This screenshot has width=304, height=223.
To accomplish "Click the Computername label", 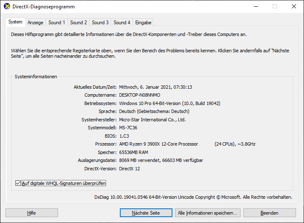I will click(x=100, y=95).
